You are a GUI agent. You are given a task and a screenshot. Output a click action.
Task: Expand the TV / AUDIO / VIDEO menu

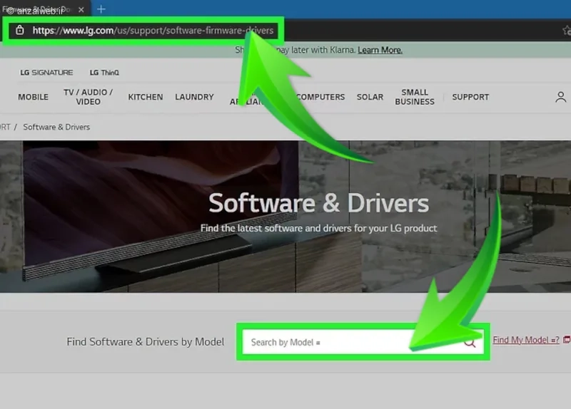89,97
